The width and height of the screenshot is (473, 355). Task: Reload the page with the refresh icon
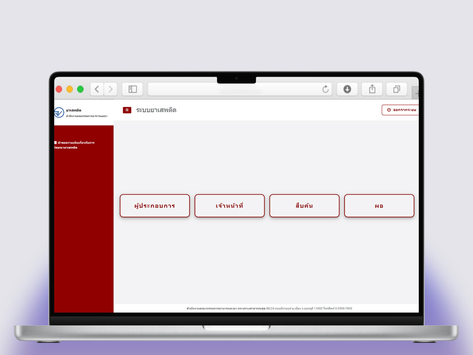(x=325, y=89)
